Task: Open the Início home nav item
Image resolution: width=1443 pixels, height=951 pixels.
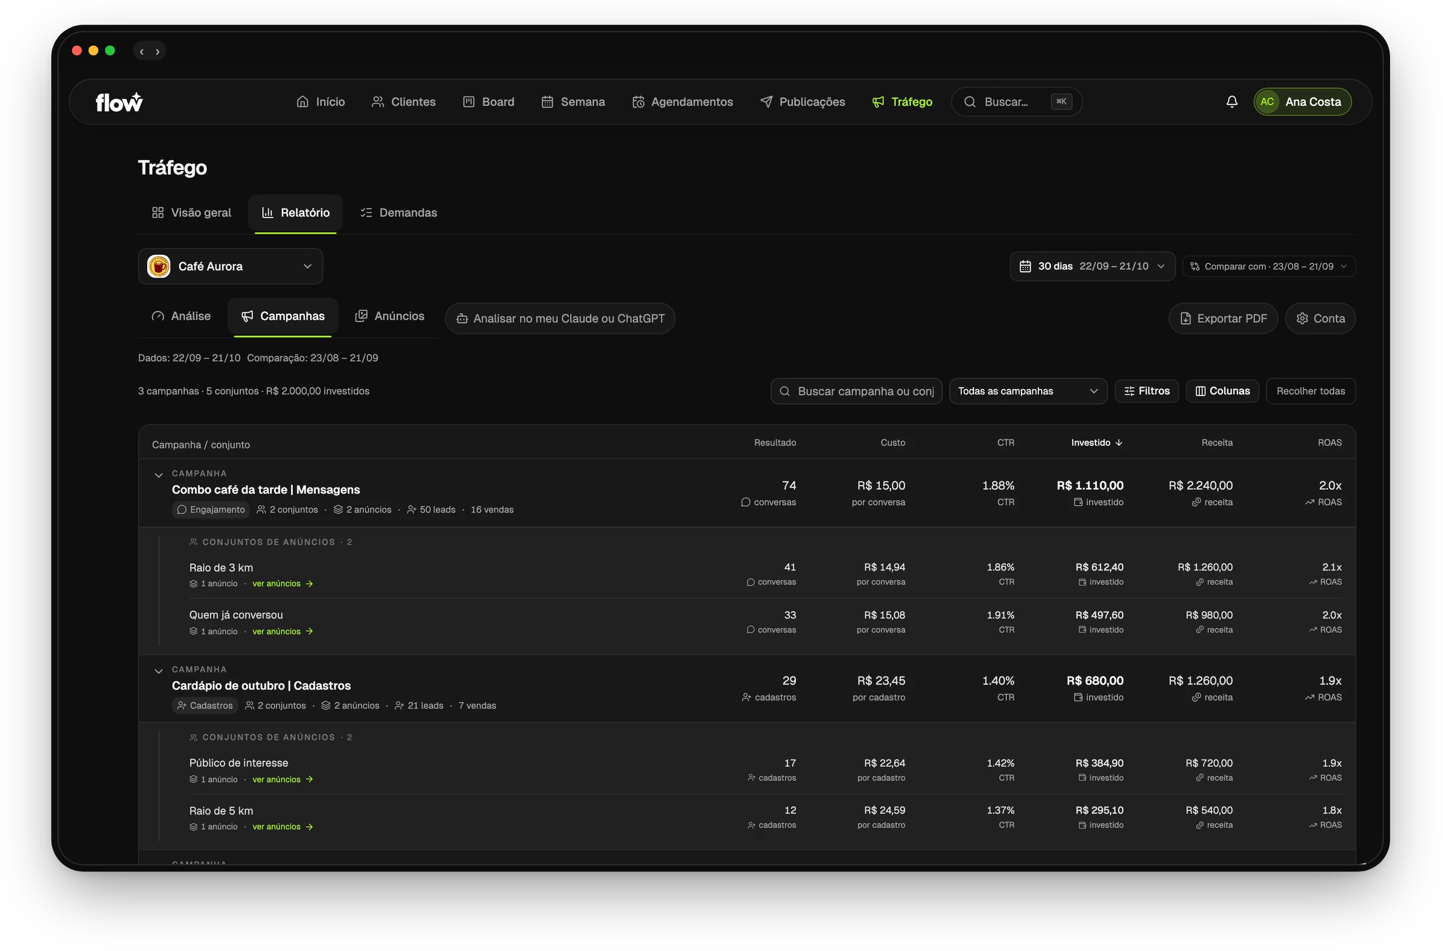Action: pos(320,102)
